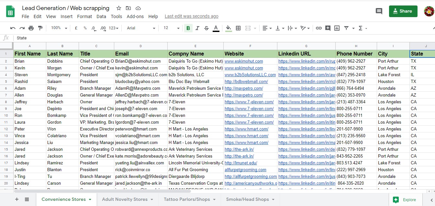
Task: Open the Edit menu
Action: tap(38, 16)
